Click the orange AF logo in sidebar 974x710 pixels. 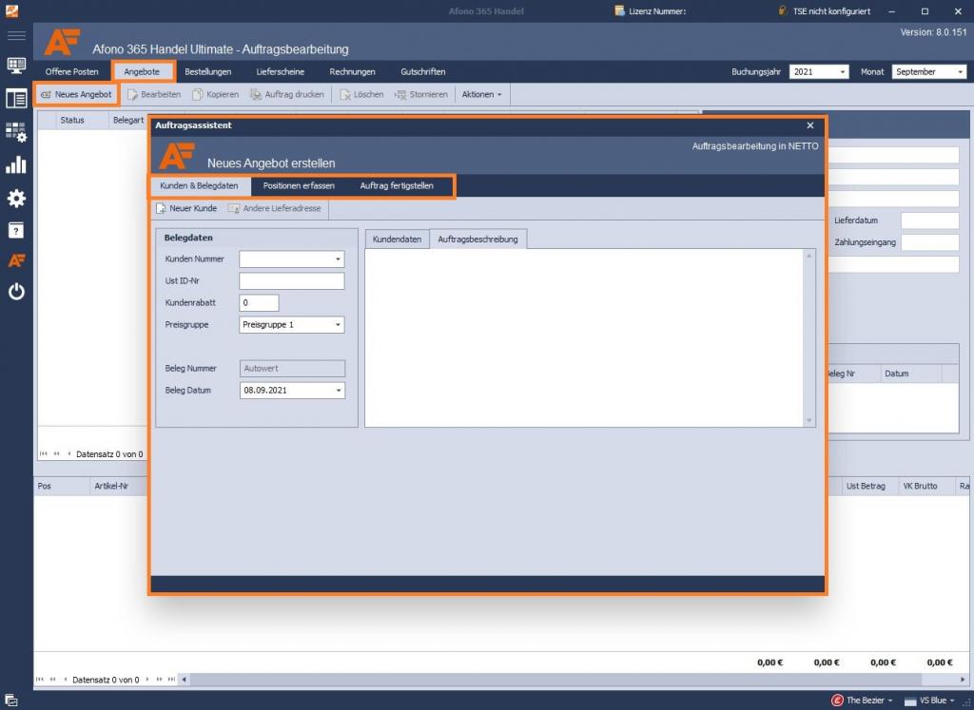pos(16,260)
